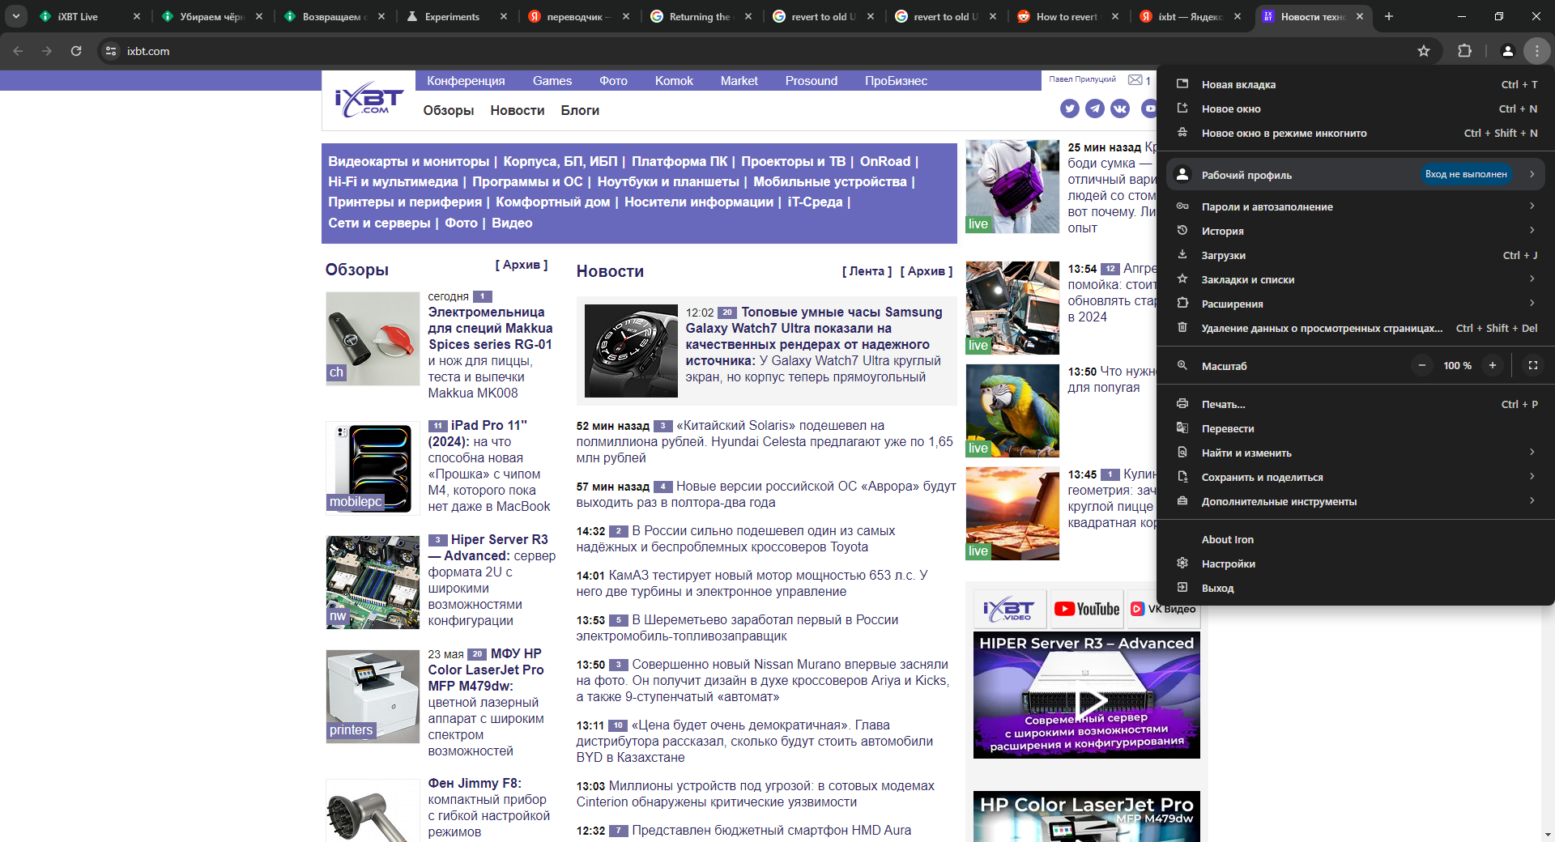Open the profile avatar icon in toolbar
The image size is (1555, 842).
point(1507,51)
